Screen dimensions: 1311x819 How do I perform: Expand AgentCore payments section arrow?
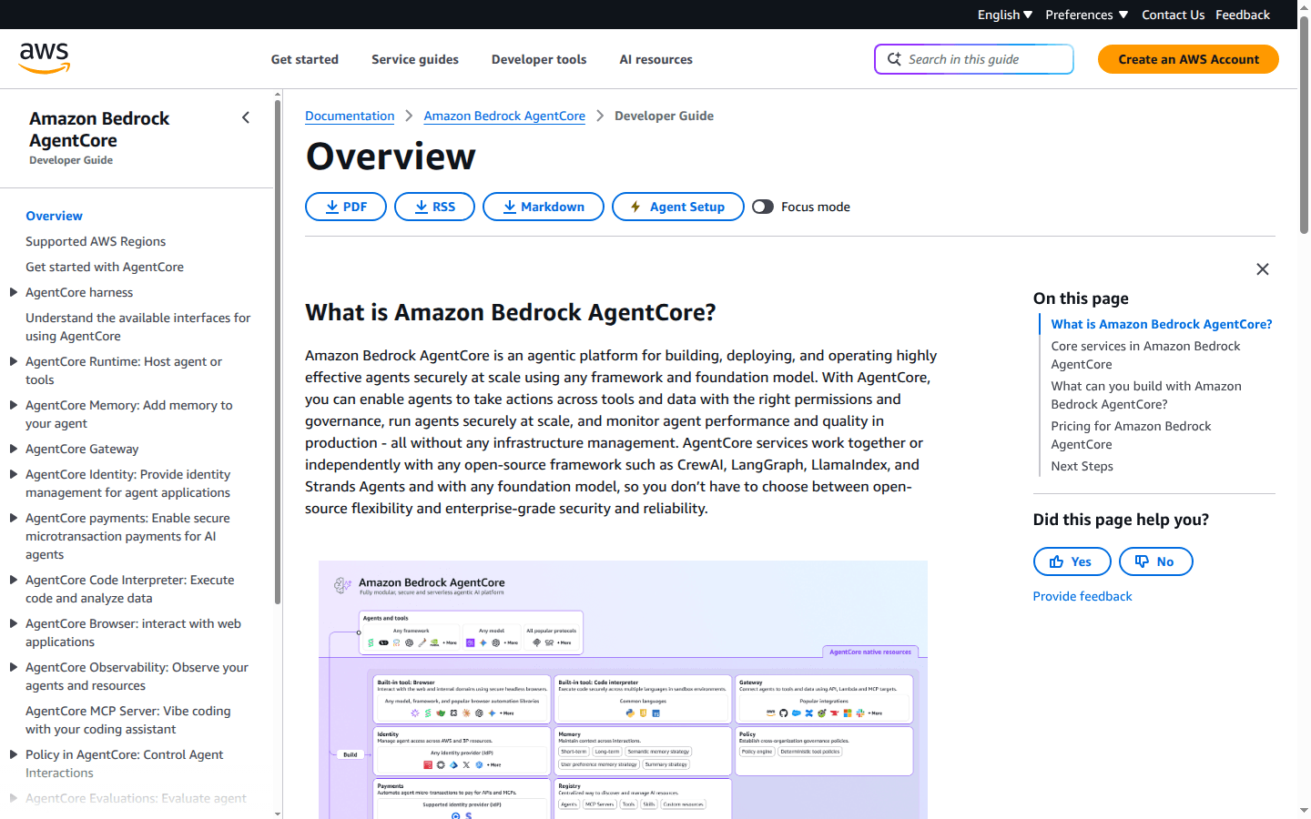point(14,518)
